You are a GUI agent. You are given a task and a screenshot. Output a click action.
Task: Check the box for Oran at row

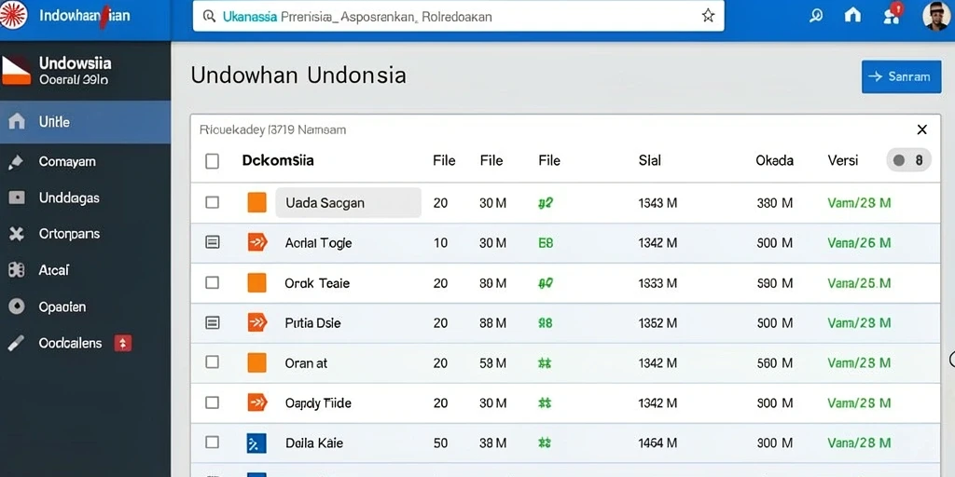coord(212,362)
